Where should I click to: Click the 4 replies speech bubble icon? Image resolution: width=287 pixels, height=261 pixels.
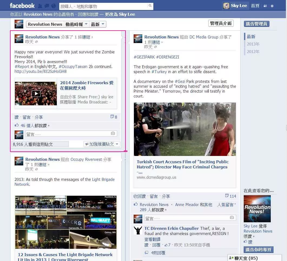point(146,253)
